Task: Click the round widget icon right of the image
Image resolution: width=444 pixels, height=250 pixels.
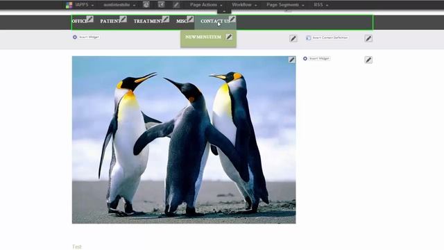Action: pyautogui.click(x=305, y=58)
